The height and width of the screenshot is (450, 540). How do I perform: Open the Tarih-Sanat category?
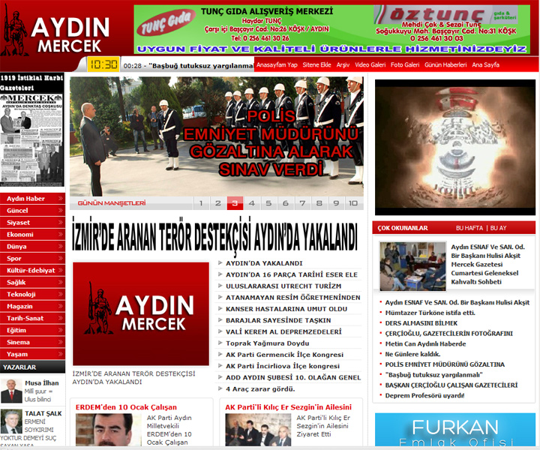coord(32,318)
